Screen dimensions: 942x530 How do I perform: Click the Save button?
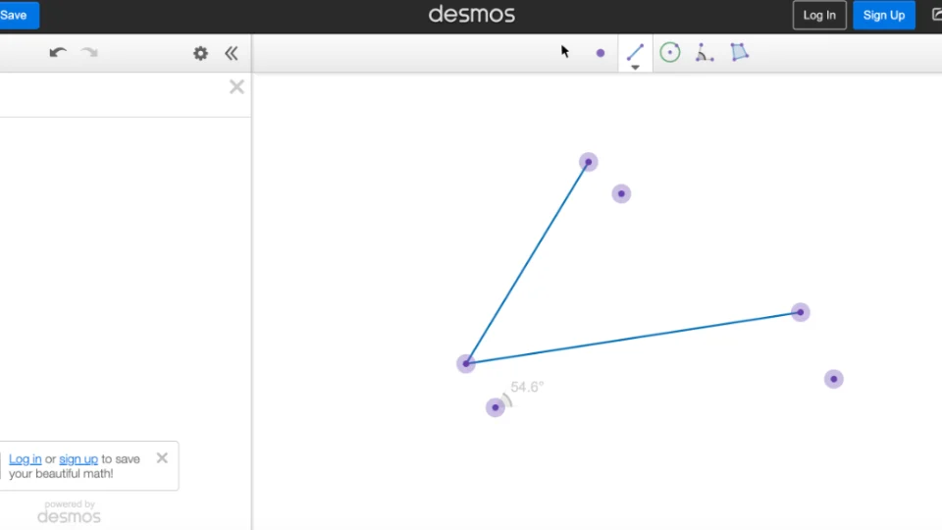(x=17, y=15)
